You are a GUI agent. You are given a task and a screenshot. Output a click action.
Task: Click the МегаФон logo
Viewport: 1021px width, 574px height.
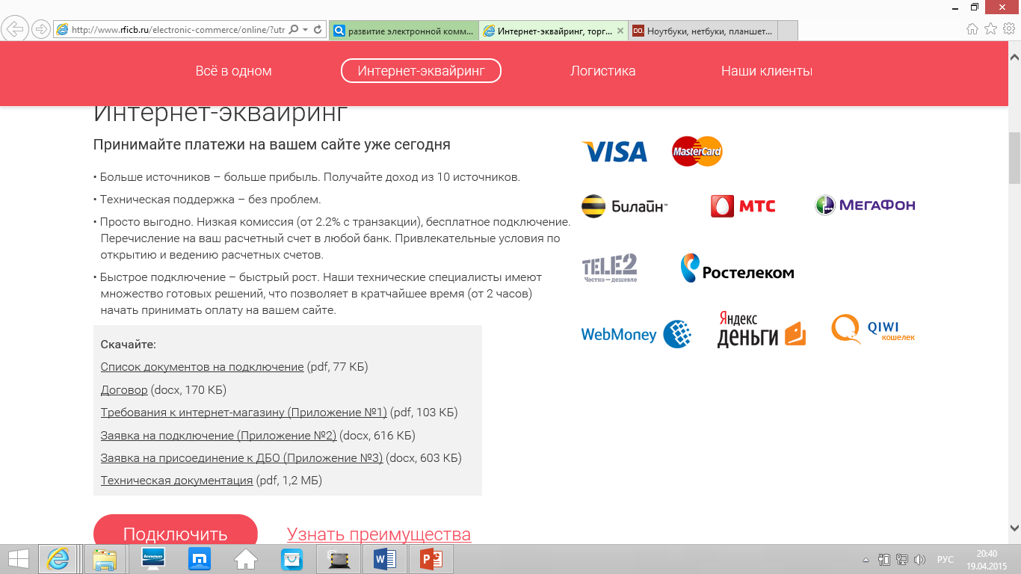click(865, 205)
